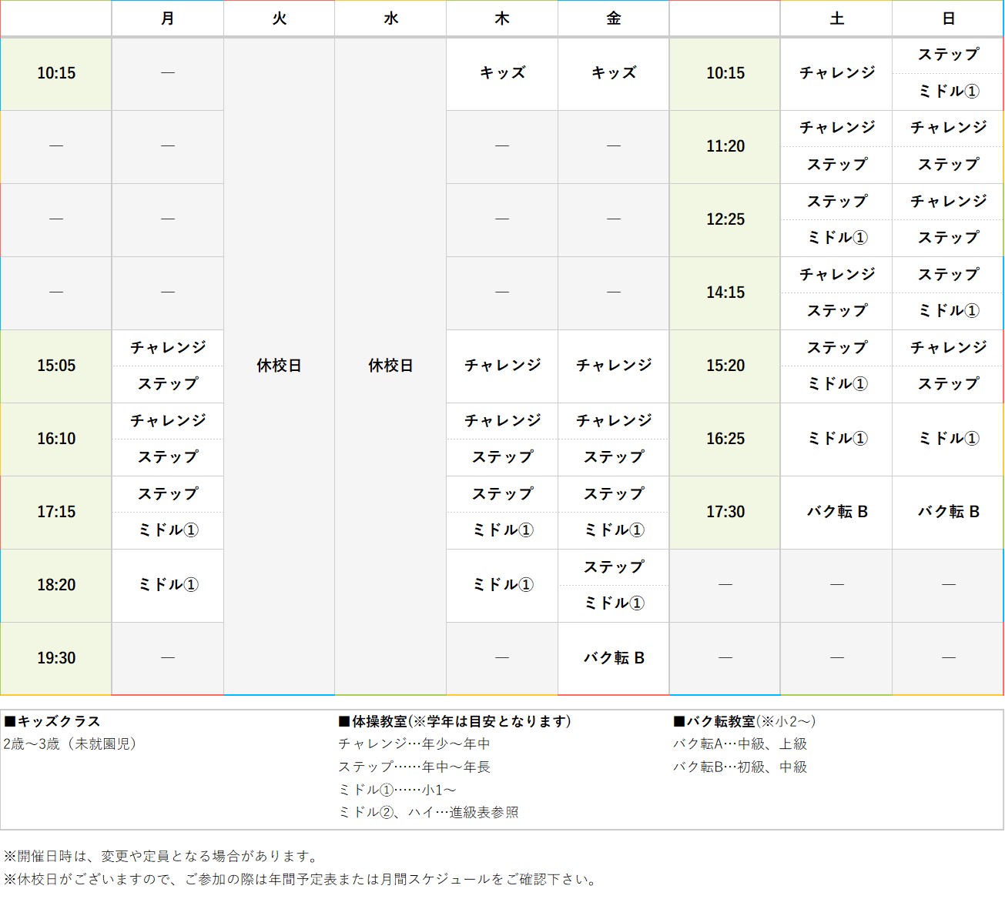This screenshot has width=1005, height=909.
Task: Select the 月 column header
Action: tap(167, 18)
